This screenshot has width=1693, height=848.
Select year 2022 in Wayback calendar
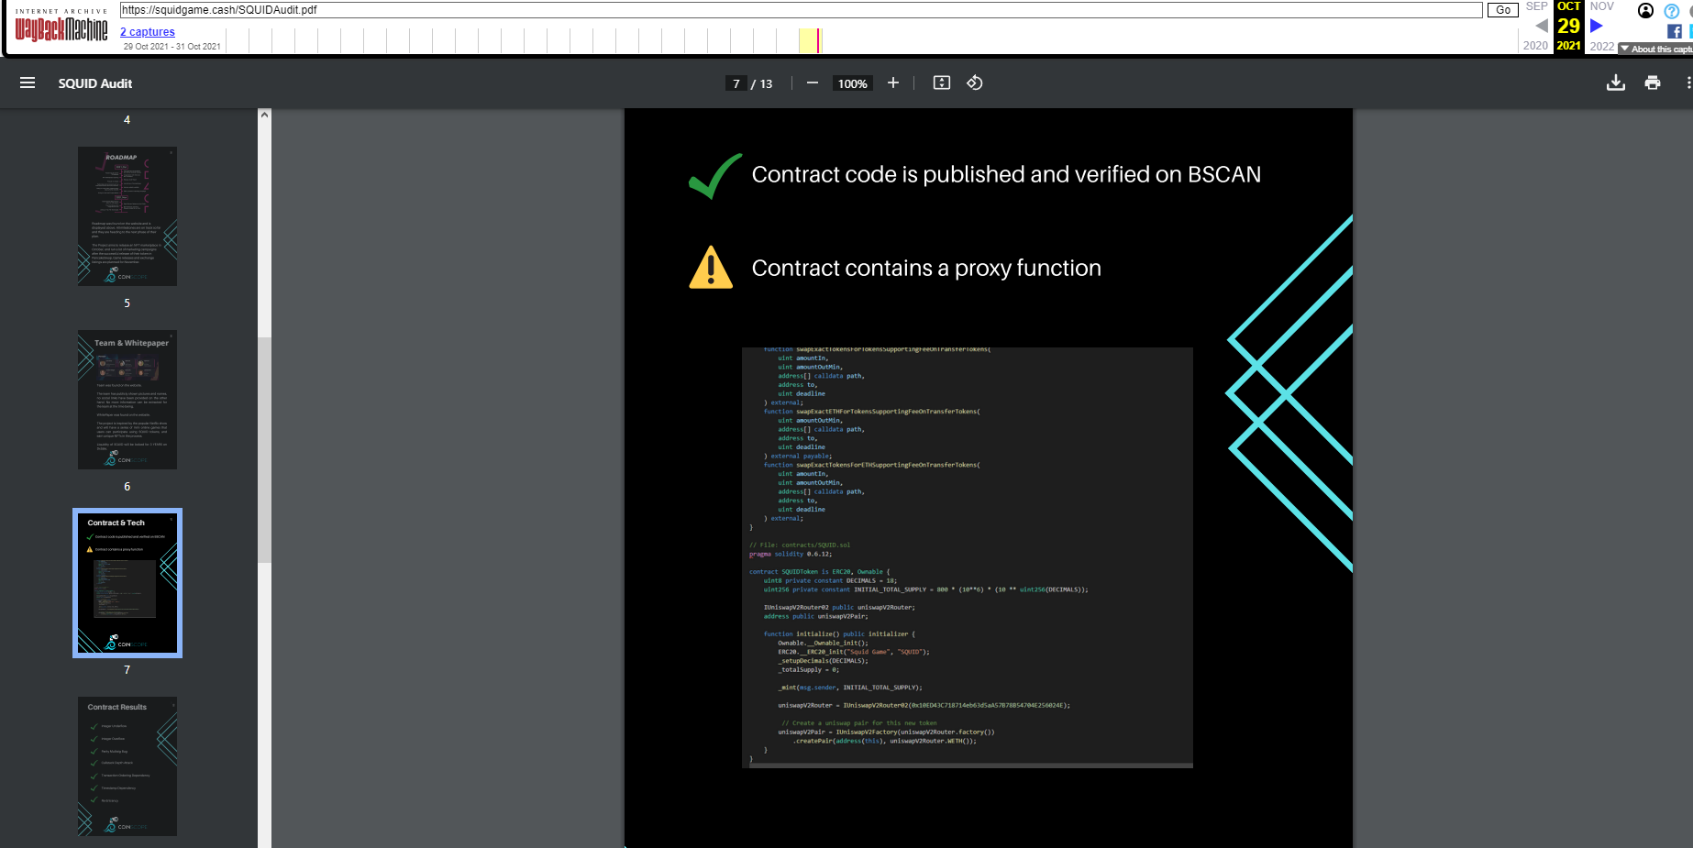[1602, 46]
